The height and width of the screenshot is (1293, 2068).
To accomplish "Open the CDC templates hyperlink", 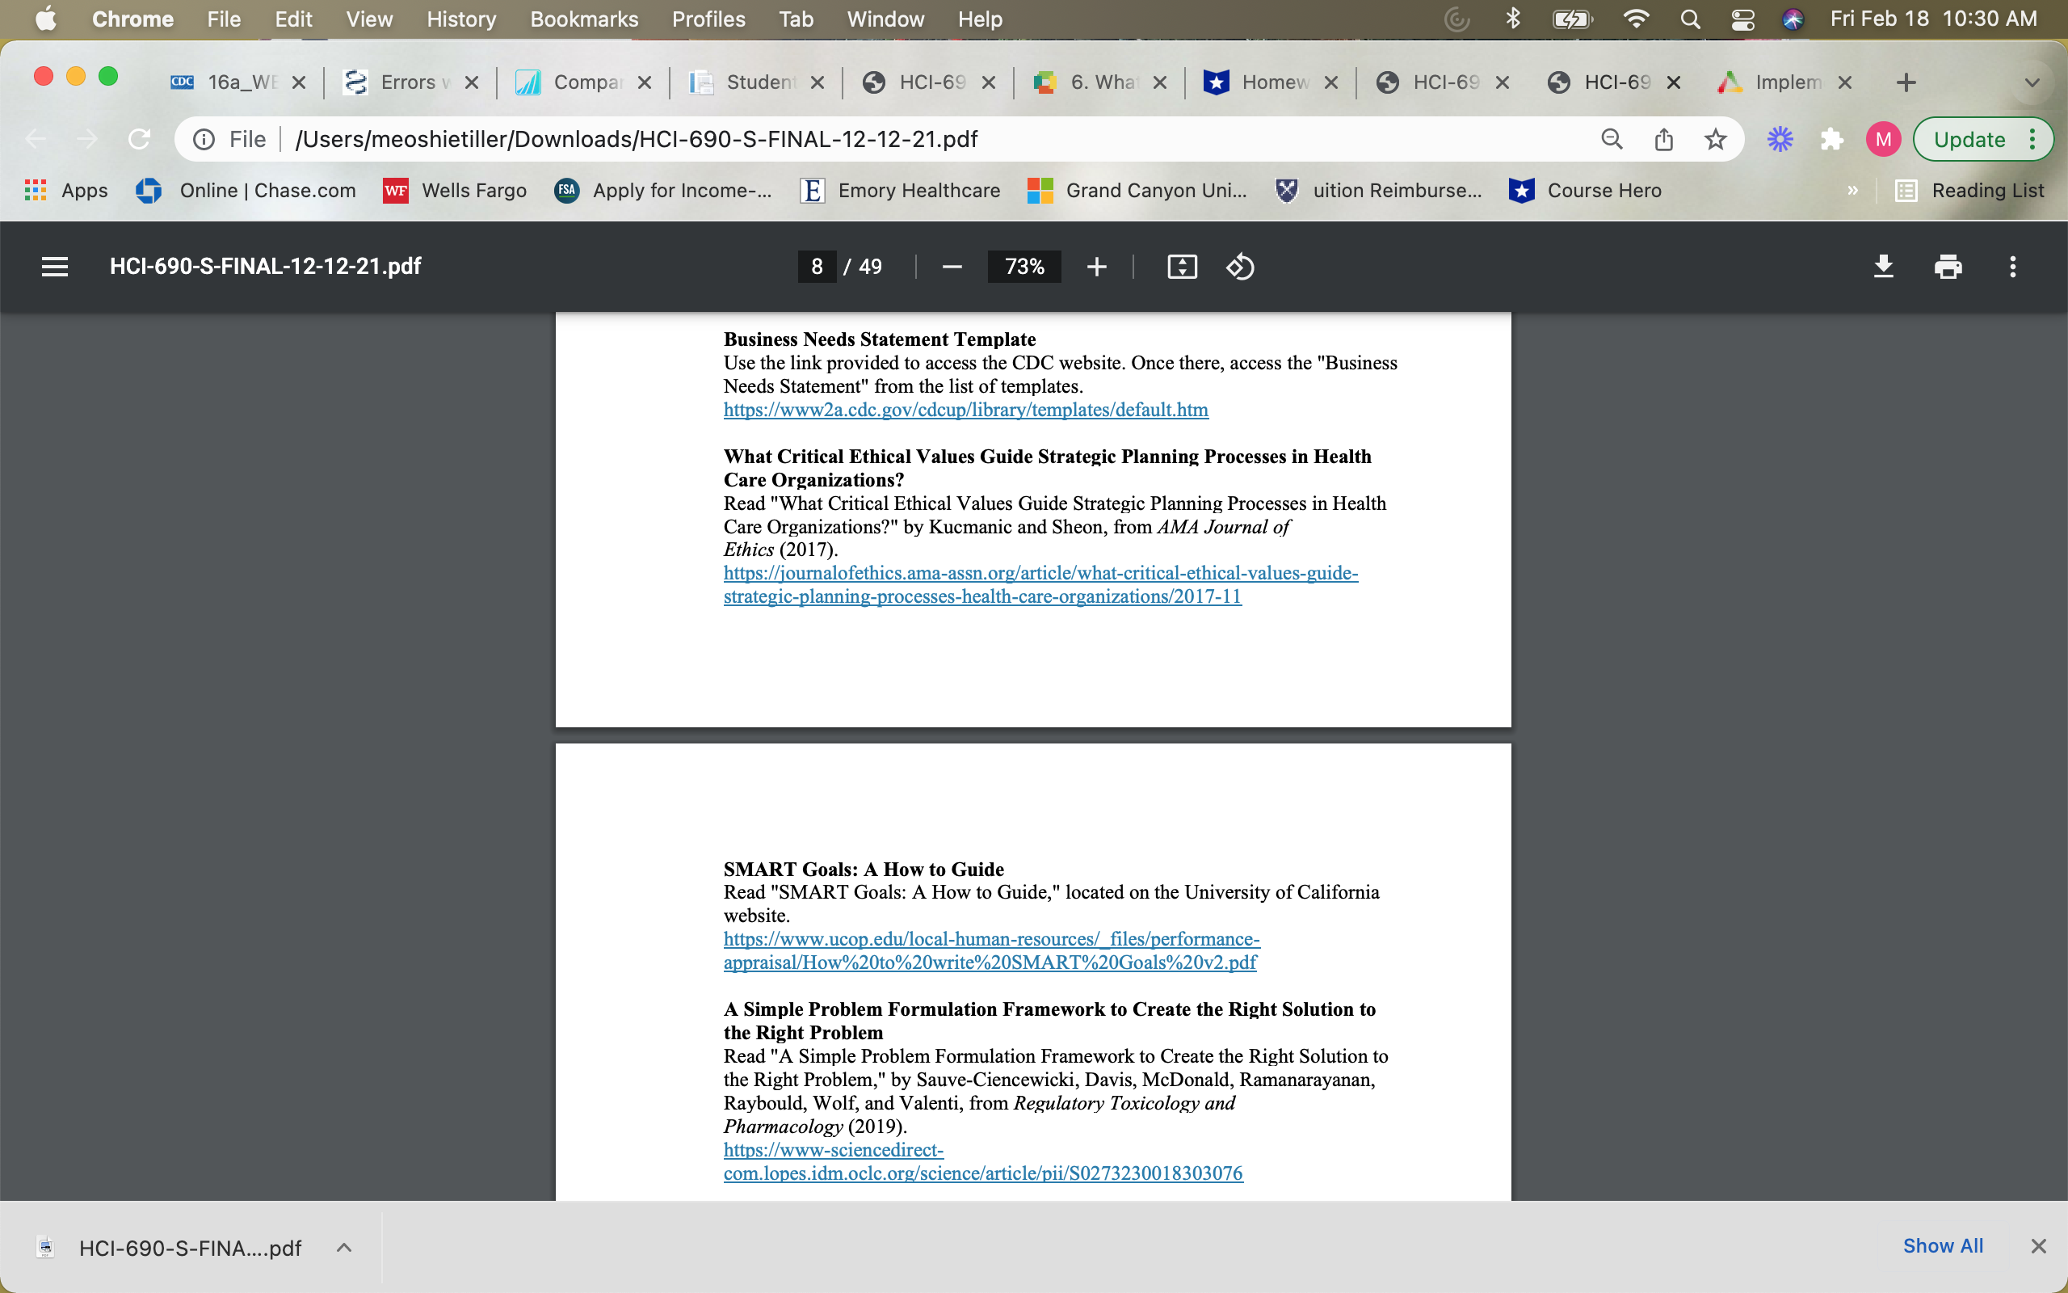I will tap(965, 410).
